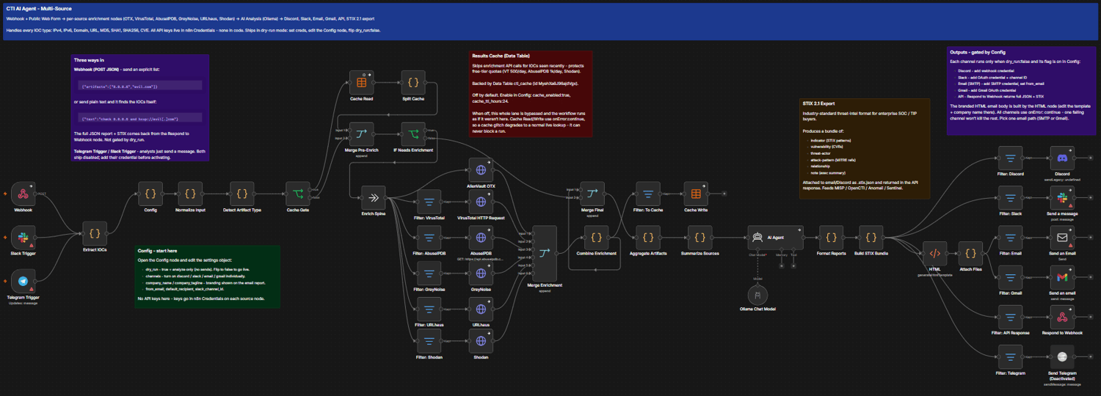Select the Aggregate Artifacts node

coord(647,238)
